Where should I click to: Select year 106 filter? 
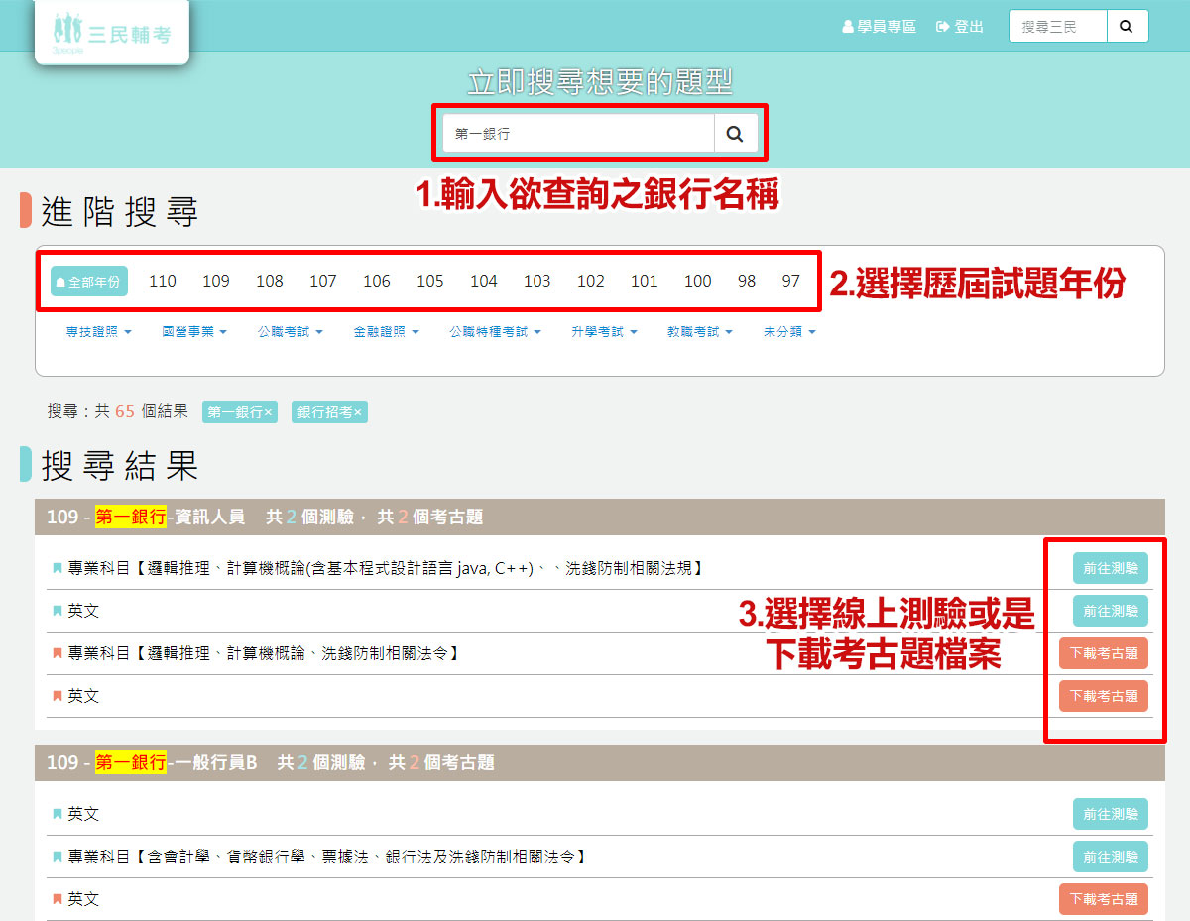[377, 282]
